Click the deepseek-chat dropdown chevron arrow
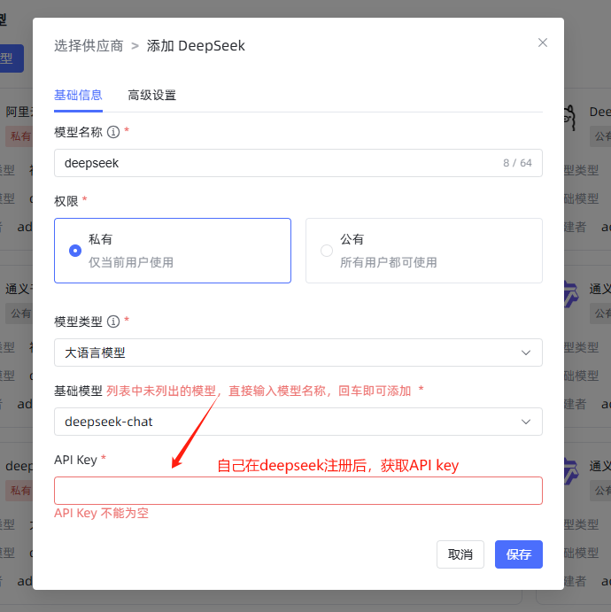 coord(526,422)
